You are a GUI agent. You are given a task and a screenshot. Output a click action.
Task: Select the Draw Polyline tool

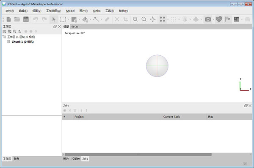(96, 19)
